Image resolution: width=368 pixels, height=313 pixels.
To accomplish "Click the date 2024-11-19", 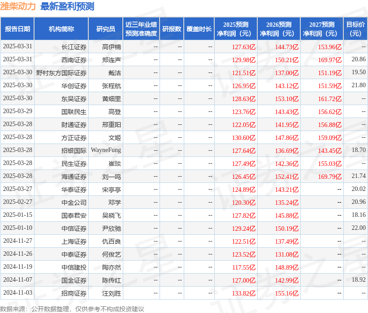I will tap(17, 266).
